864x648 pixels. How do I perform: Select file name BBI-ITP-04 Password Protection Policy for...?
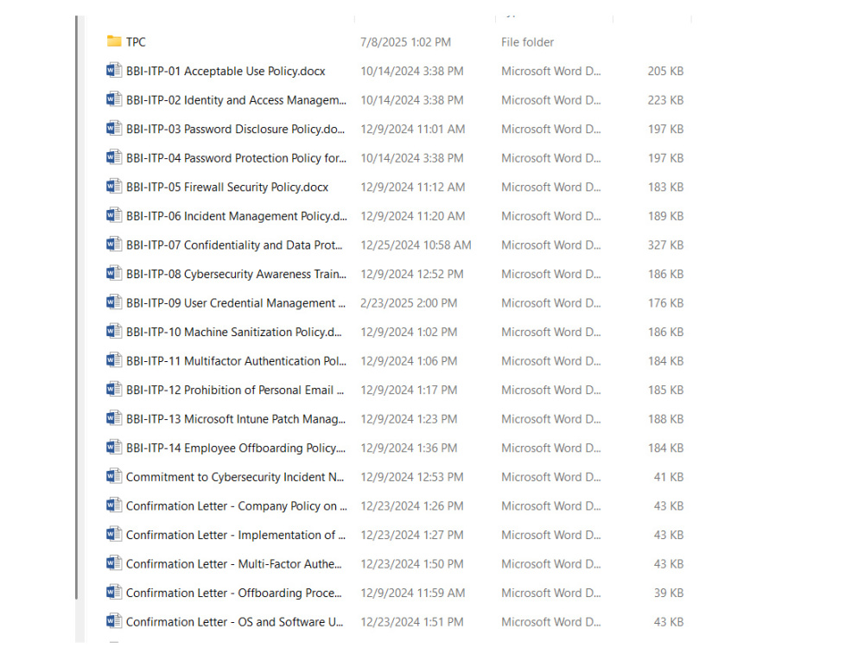(236, 158)
